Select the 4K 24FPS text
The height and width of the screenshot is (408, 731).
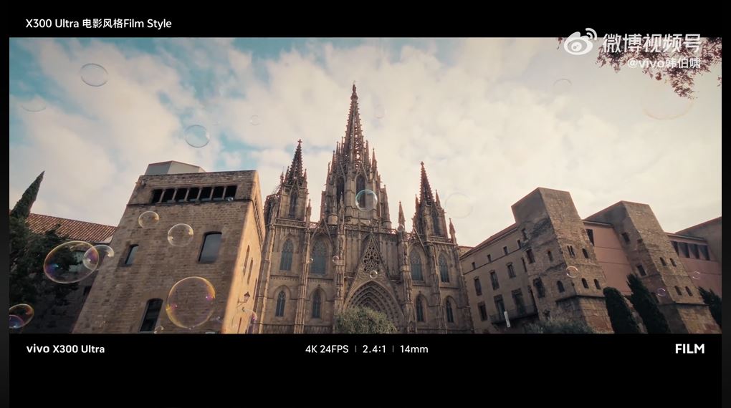coord(327,349)
